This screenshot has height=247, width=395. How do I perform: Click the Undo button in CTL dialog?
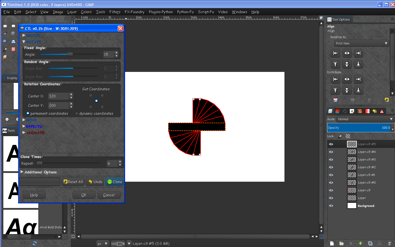pyautogui.click(x=95, y=182)
